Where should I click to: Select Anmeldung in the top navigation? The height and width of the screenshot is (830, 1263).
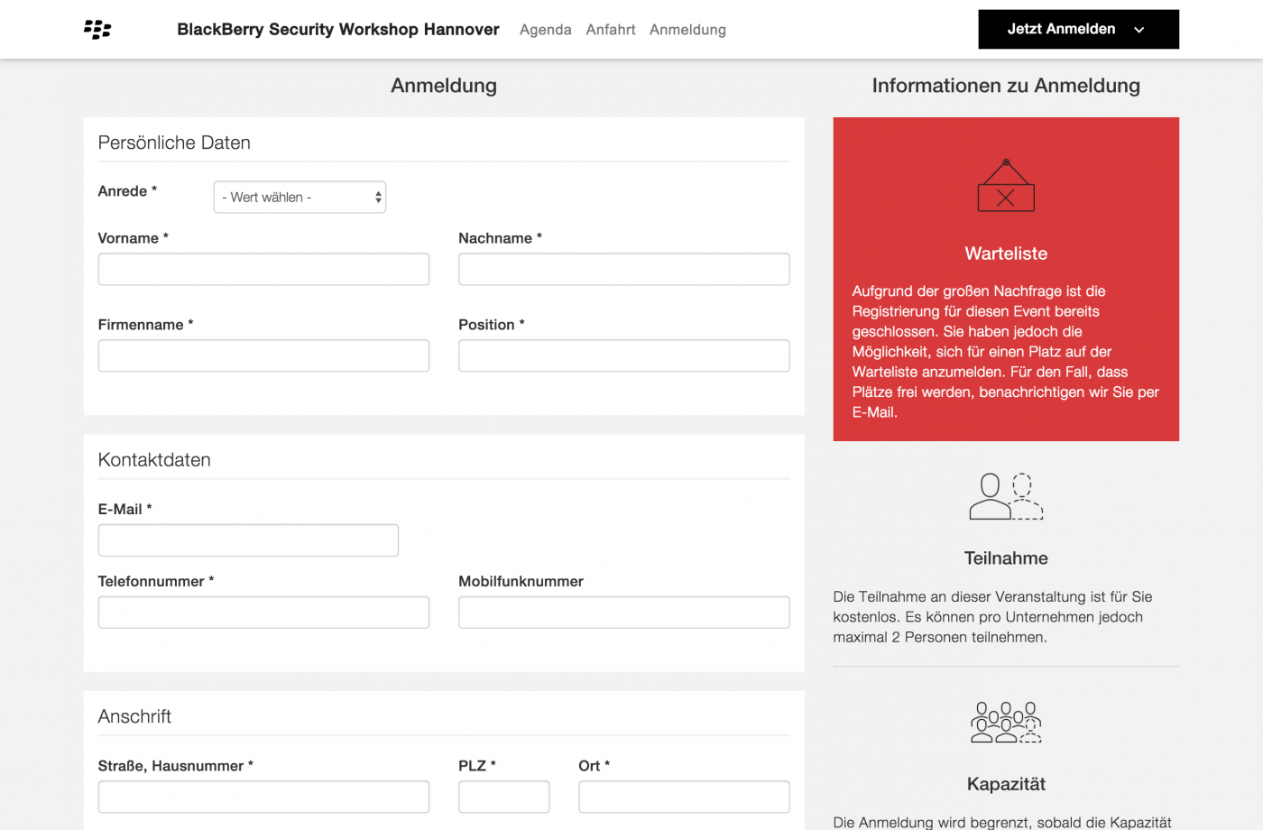(687, 30)
